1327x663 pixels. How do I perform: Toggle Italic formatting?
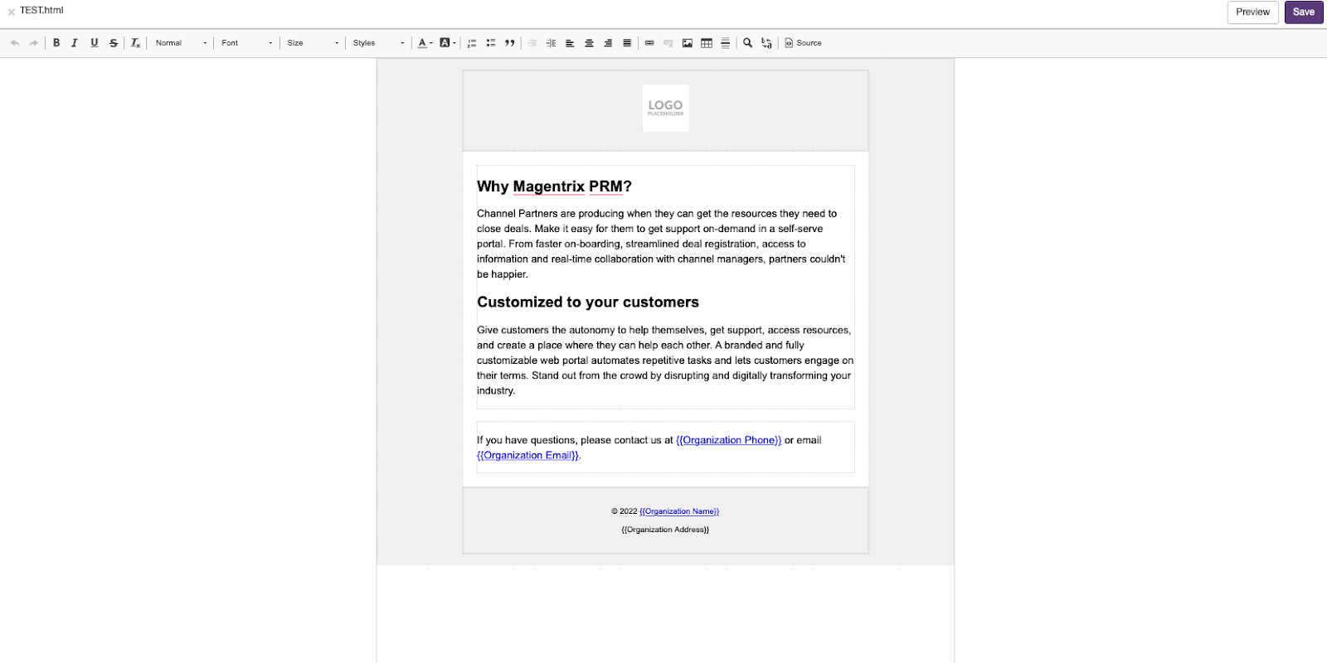(75, 43)
